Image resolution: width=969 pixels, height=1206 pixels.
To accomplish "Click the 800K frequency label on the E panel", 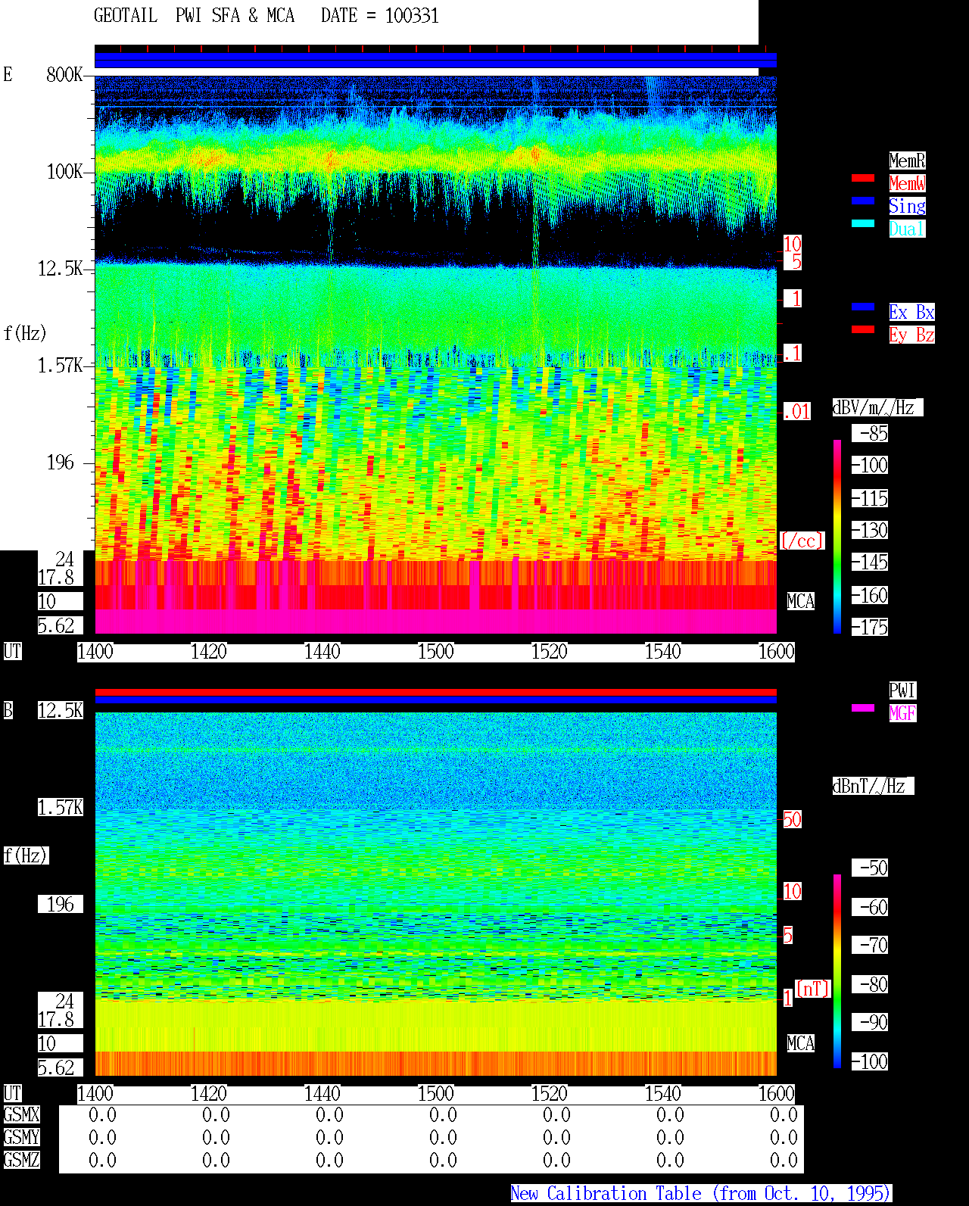I will [64, 75].
